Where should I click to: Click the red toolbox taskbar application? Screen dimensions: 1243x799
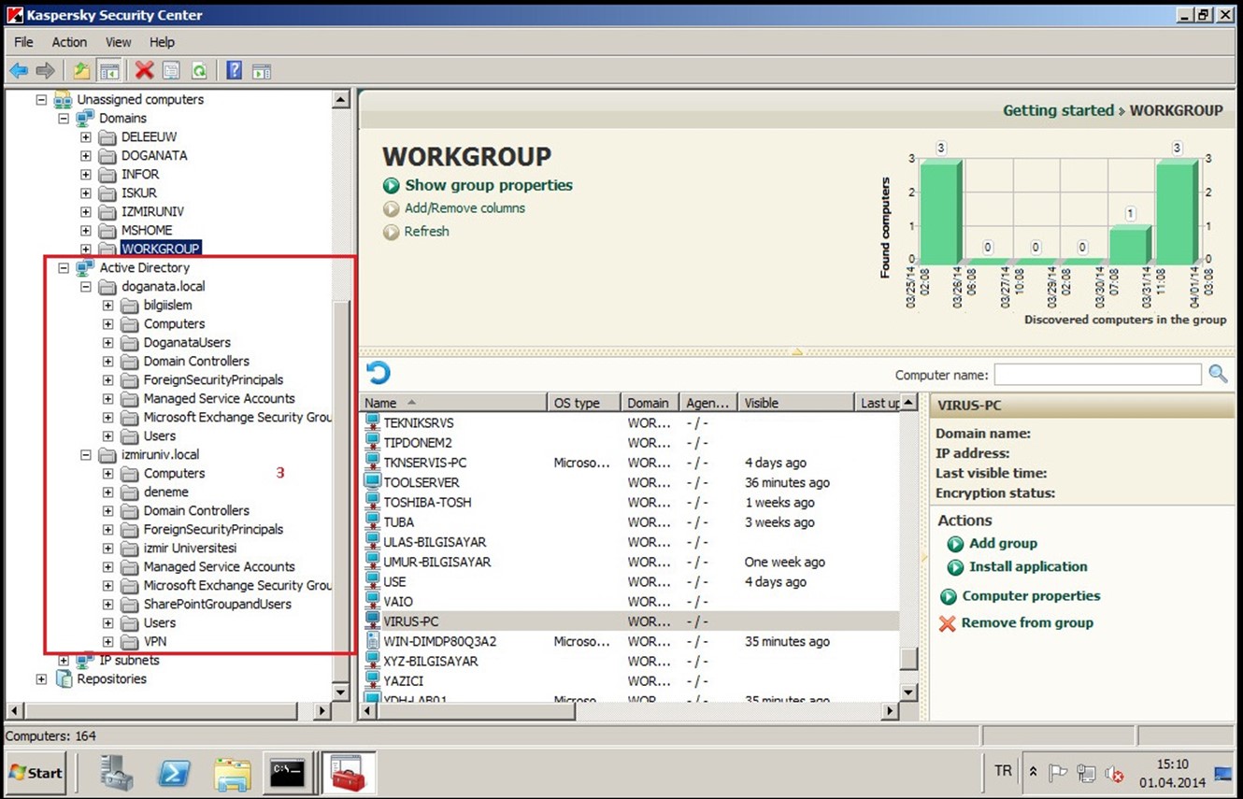click(348, 773)
